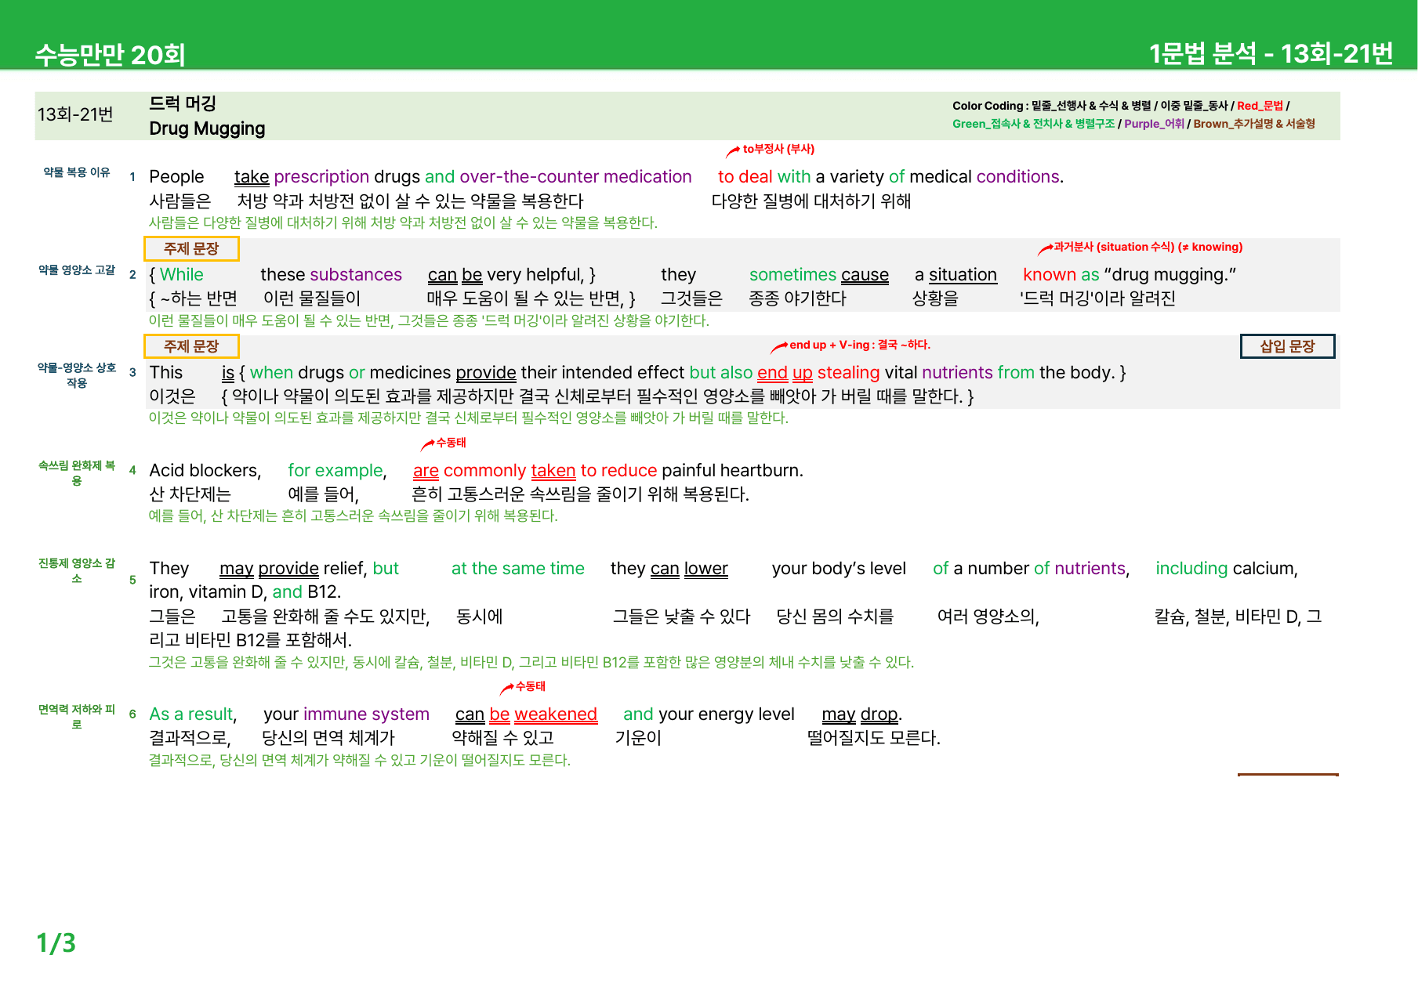Click the red phrase 'to reduce'
Screen dimensions: 1418x1002
618,471
